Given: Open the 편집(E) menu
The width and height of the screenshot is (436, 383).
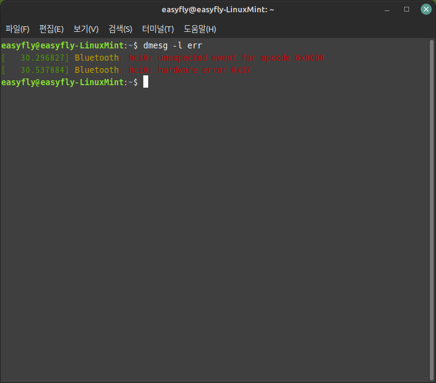Looking at the screenshot, I should coord(51,29).
